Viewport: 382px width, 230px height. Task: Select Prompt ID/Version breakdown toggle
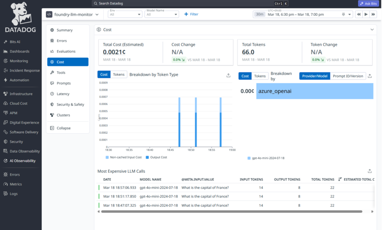tap(348, 76)
